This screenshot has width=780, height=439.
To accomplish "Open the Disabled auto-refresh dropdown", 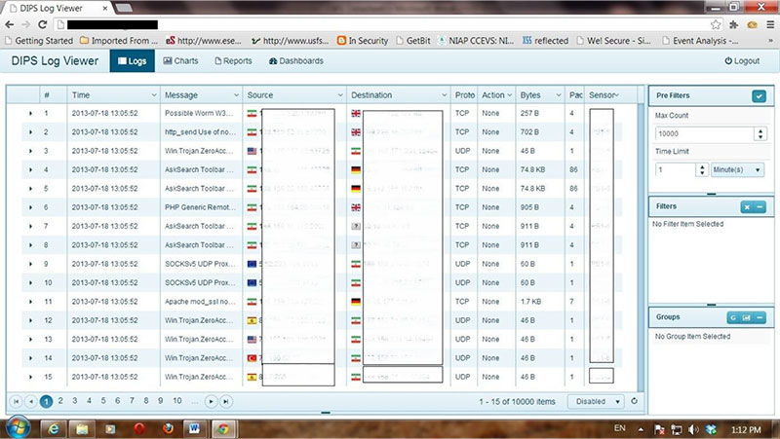I will (596, 401).
